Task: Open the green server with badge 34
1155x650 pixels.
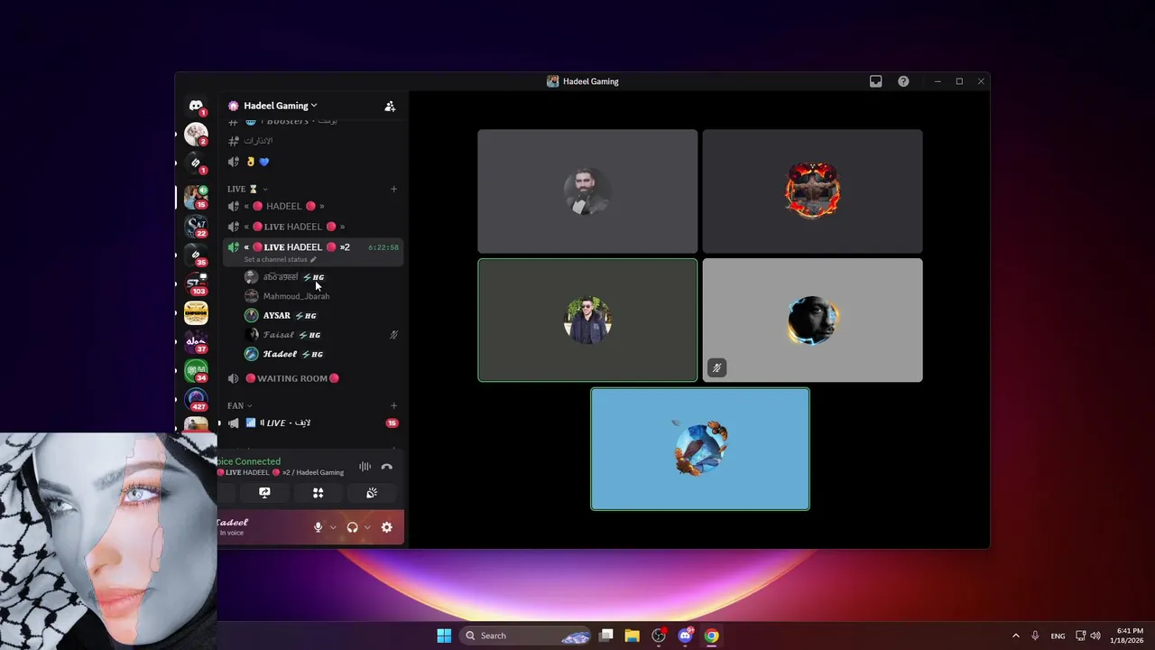Action: coord(196,371)
